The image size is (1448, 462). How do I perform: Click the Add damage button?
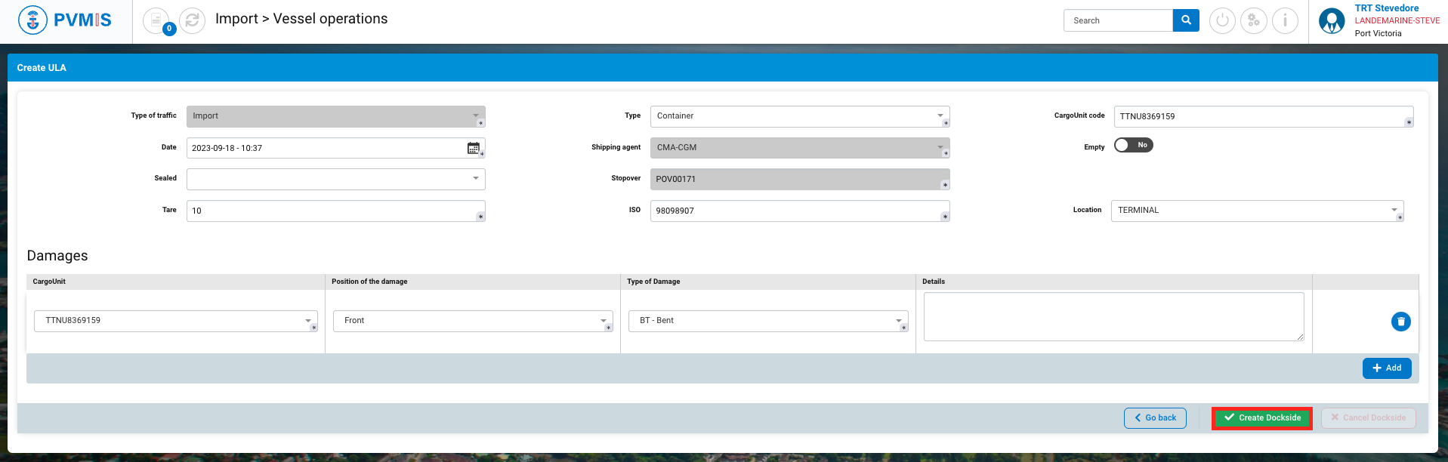pos(1387,368)
